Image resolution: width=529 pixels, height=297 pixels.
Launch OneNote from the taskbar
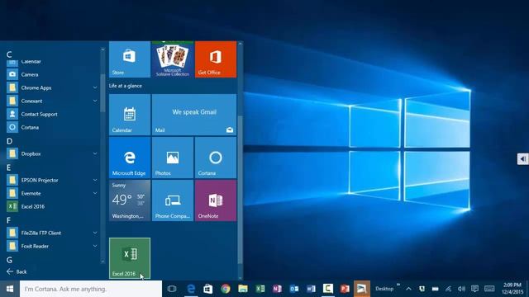click(x=277, y=289)
